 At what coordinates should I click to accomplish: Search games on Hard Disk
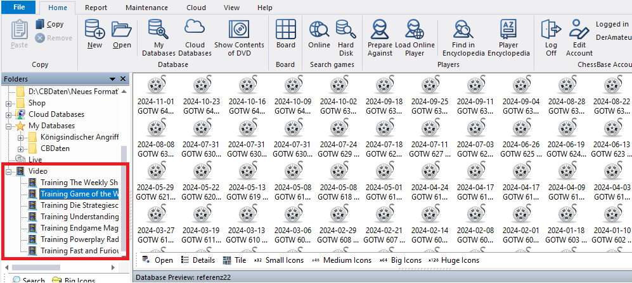coord(346,38)
